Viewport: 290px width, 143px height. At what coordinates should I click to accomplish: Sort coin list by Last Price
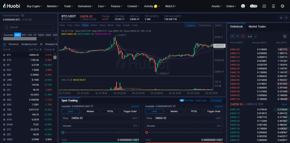[x=35, y=50]
